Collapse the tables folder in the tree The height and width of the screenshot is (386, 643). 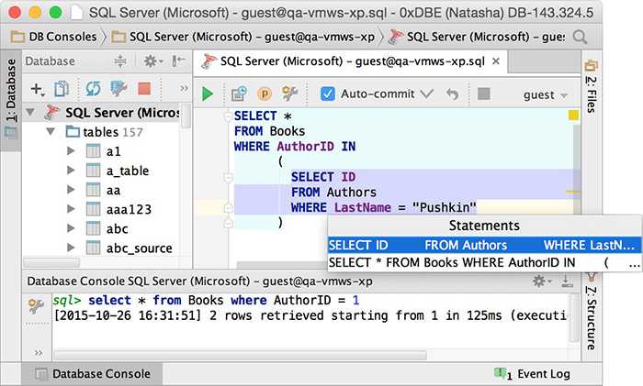(52, 132)
